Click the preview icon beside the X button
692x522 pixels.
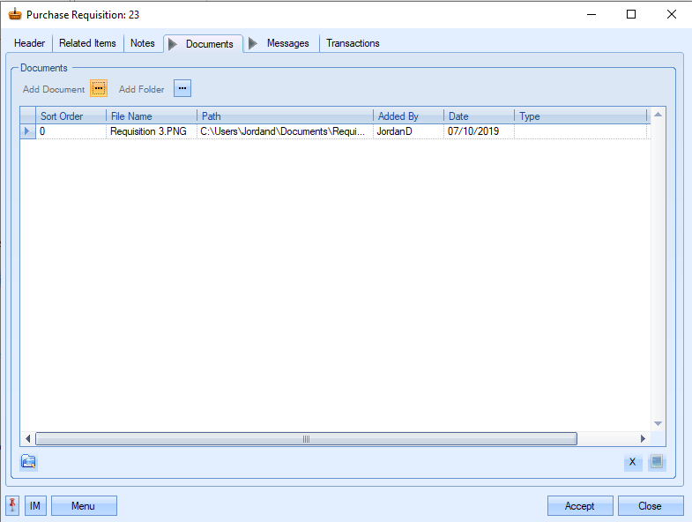pyautogui.click(x=657, y=462)
